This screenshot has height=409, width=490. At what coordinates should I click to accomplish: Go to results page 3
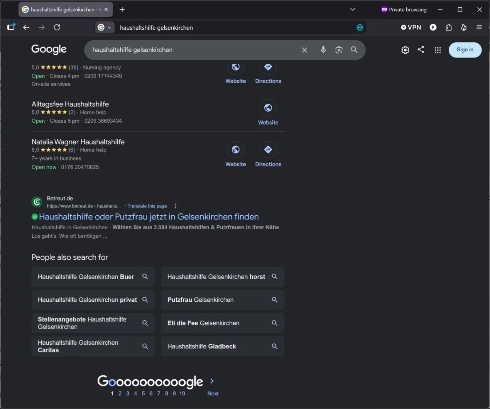click(128, 394)
